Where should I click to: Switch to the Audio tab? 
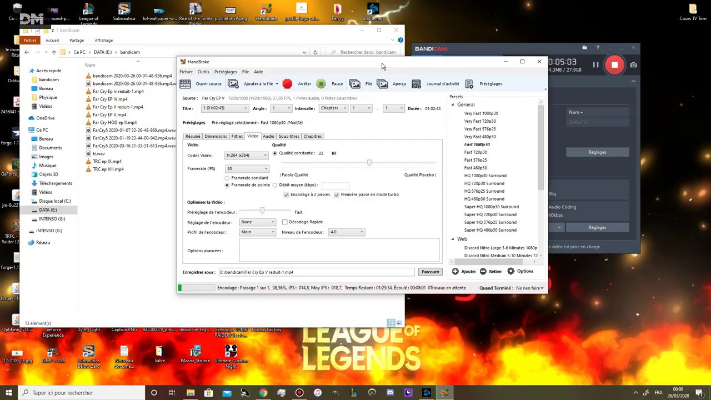click(268, 136)
